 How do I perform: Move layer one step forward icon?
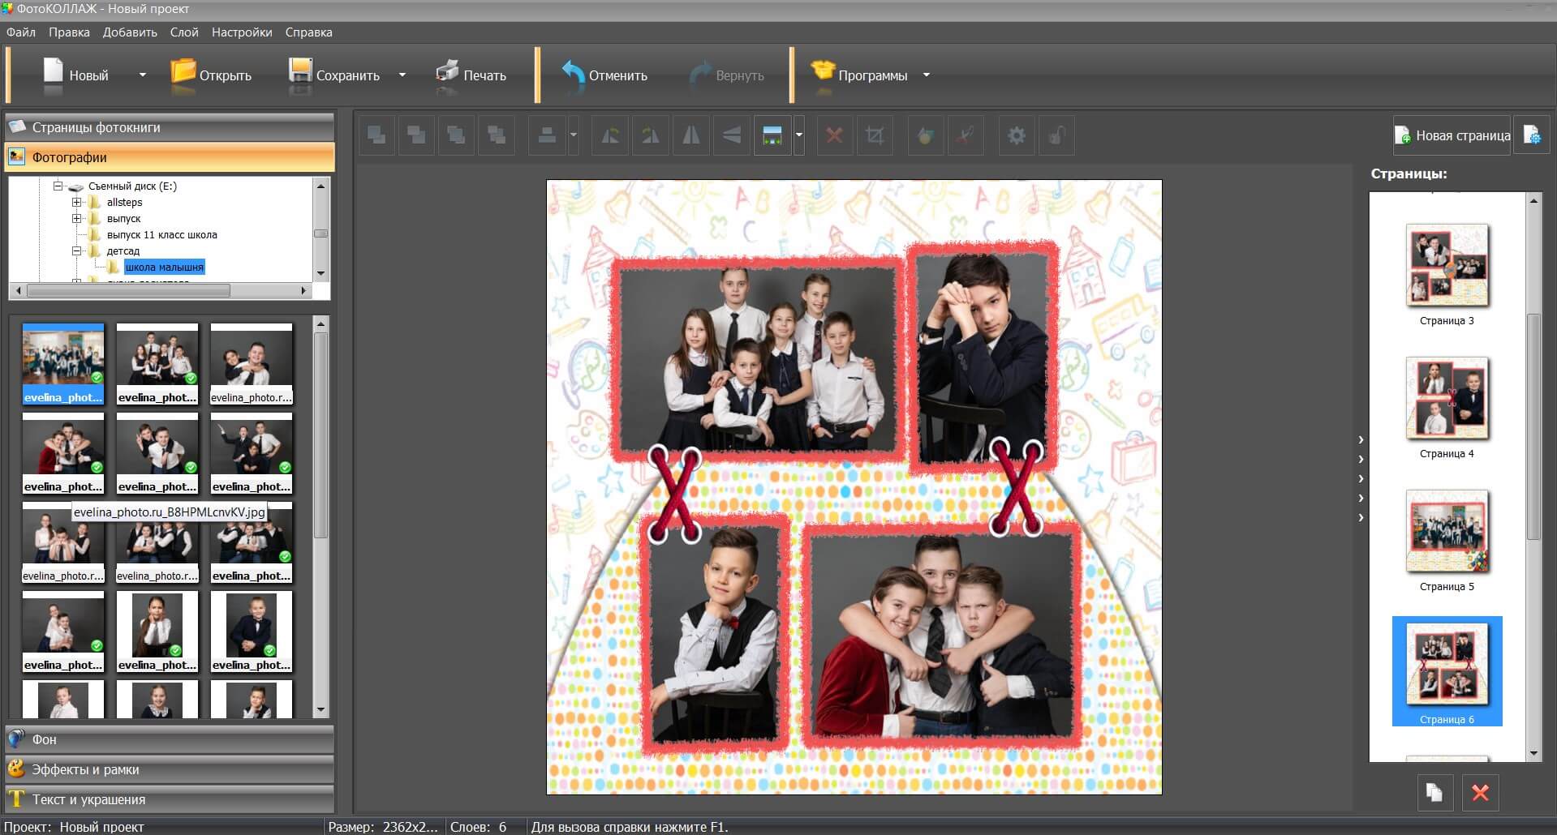(417, 135)
